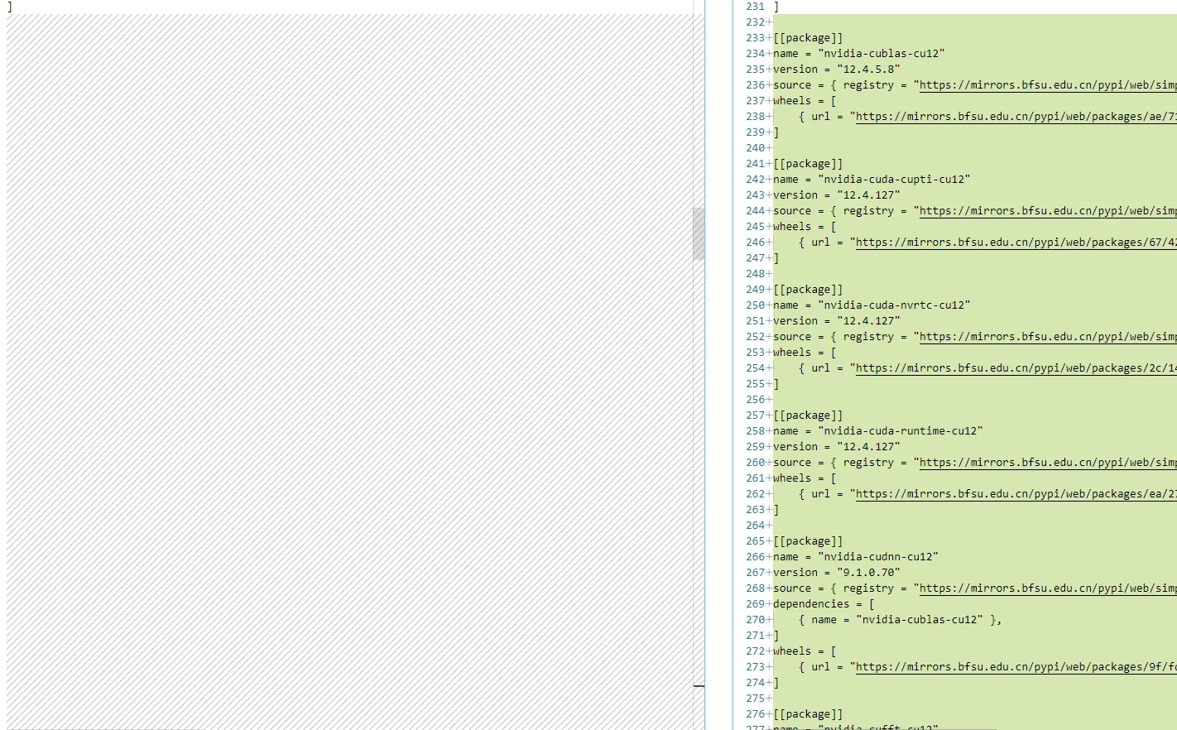Follow the wheel URL on line 273

1016,667
